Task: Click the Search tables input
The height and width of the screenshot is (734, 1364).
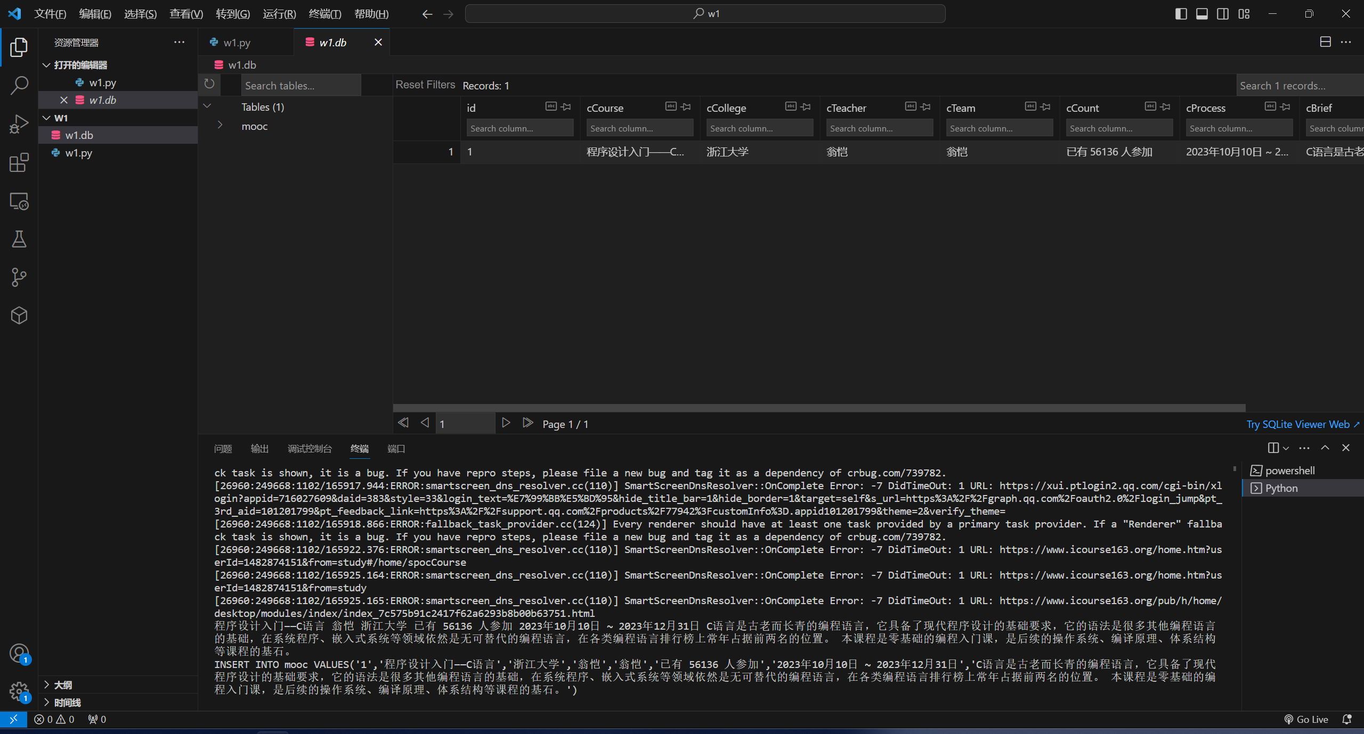Action: click(301, 85)
